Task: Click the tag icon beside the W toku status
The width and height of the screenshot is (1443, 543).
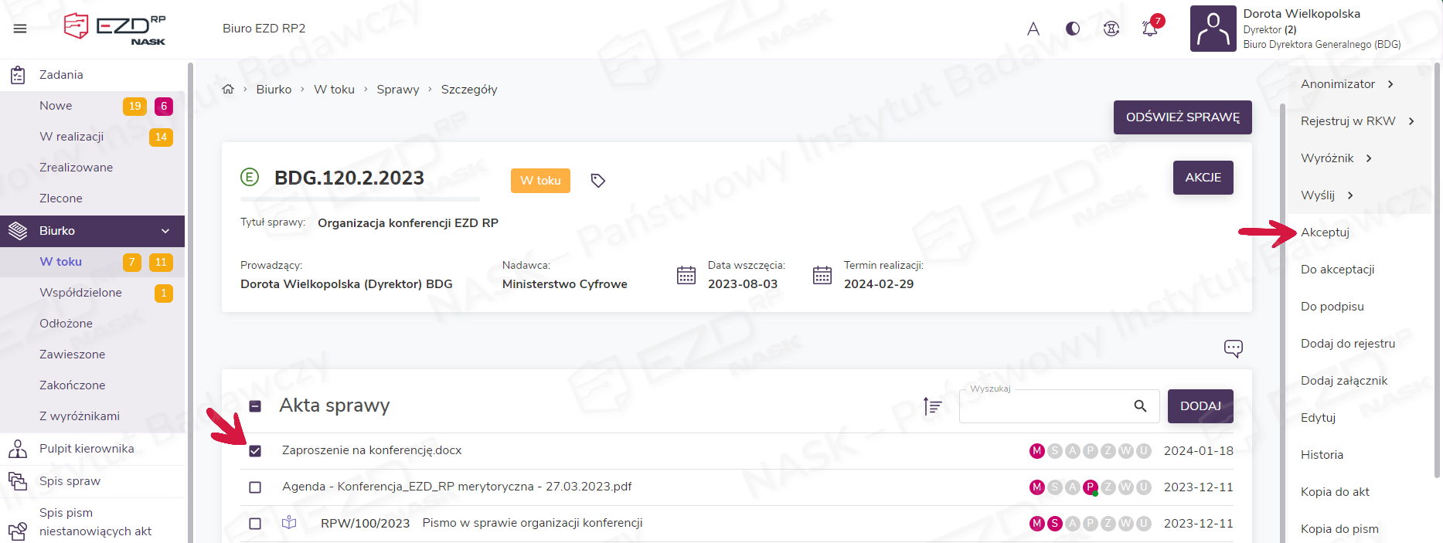Action: pyautogui.click(x=597, y=181)
